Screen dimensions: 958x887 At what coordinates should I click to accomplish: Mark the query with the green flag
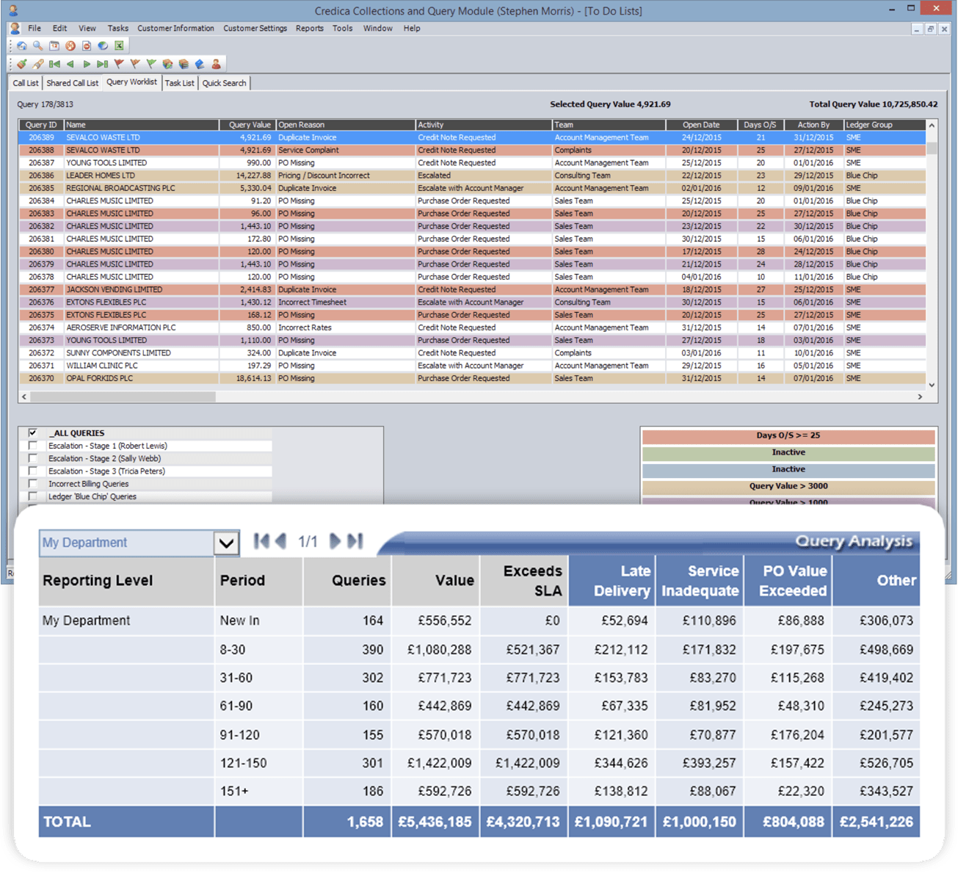pyautogui.click(x=150, y=64)
